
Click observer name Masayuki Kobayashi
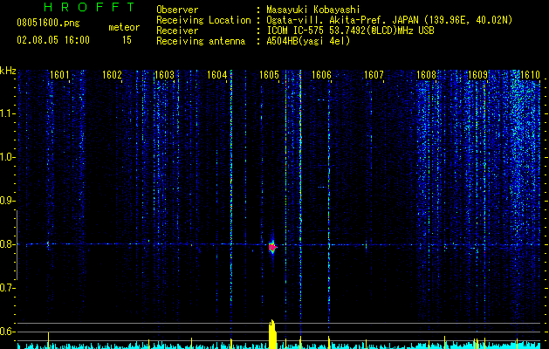313,10
